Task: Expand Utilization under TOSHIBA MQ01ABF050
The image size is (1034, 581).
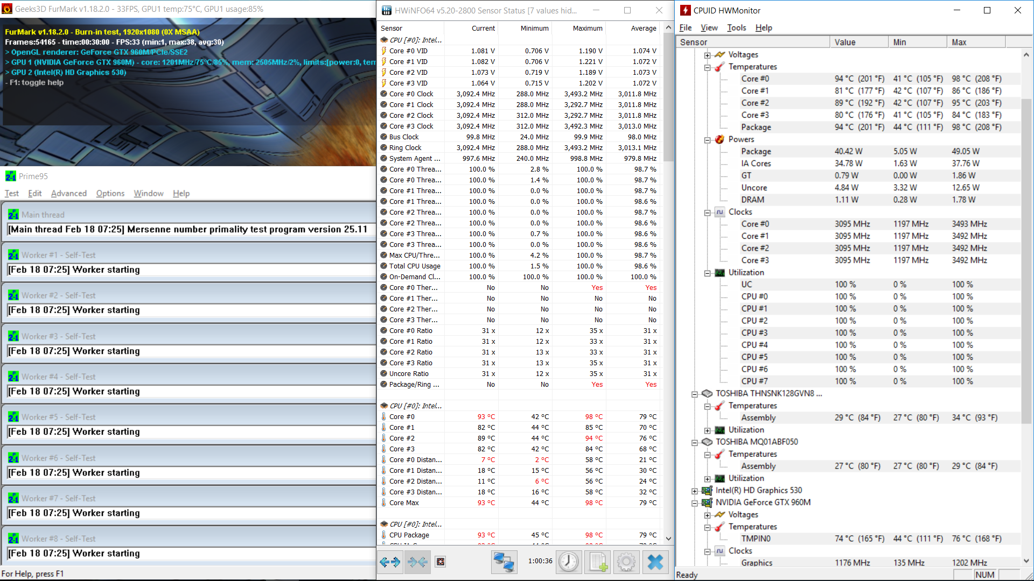Action: pyautogui.click(x=707, y=479)
